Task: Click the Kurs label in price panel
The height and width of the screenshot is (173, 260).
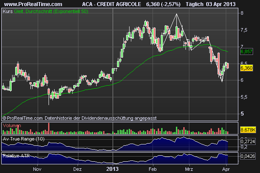Action: coord(8,11)
